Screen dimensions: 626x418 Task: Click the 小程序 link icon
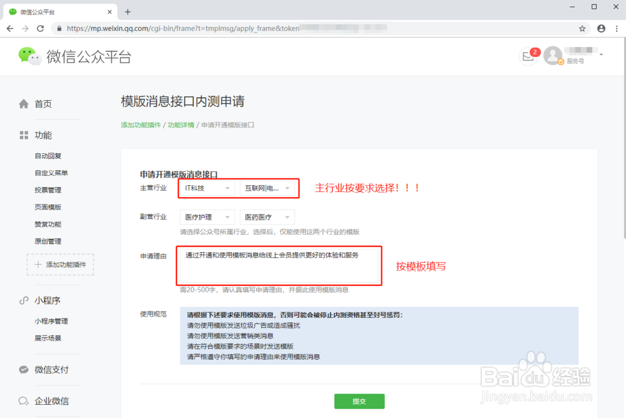pos(24,300)
